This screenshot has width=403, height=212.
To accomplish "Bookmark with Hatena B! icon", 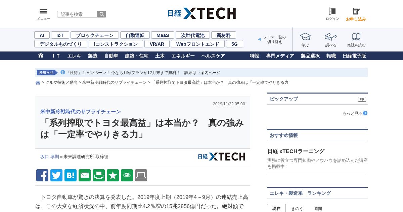I will click(x=71, y=175).
